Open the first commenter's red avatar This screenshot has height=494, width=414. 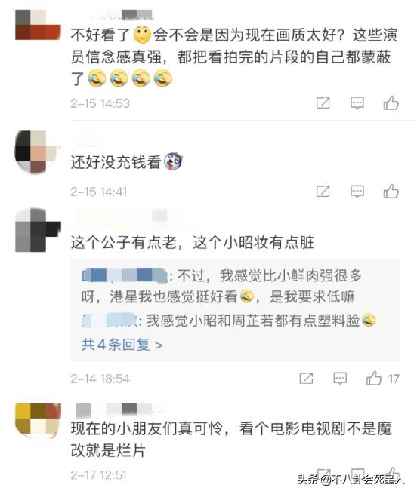[x=38, y=25]
